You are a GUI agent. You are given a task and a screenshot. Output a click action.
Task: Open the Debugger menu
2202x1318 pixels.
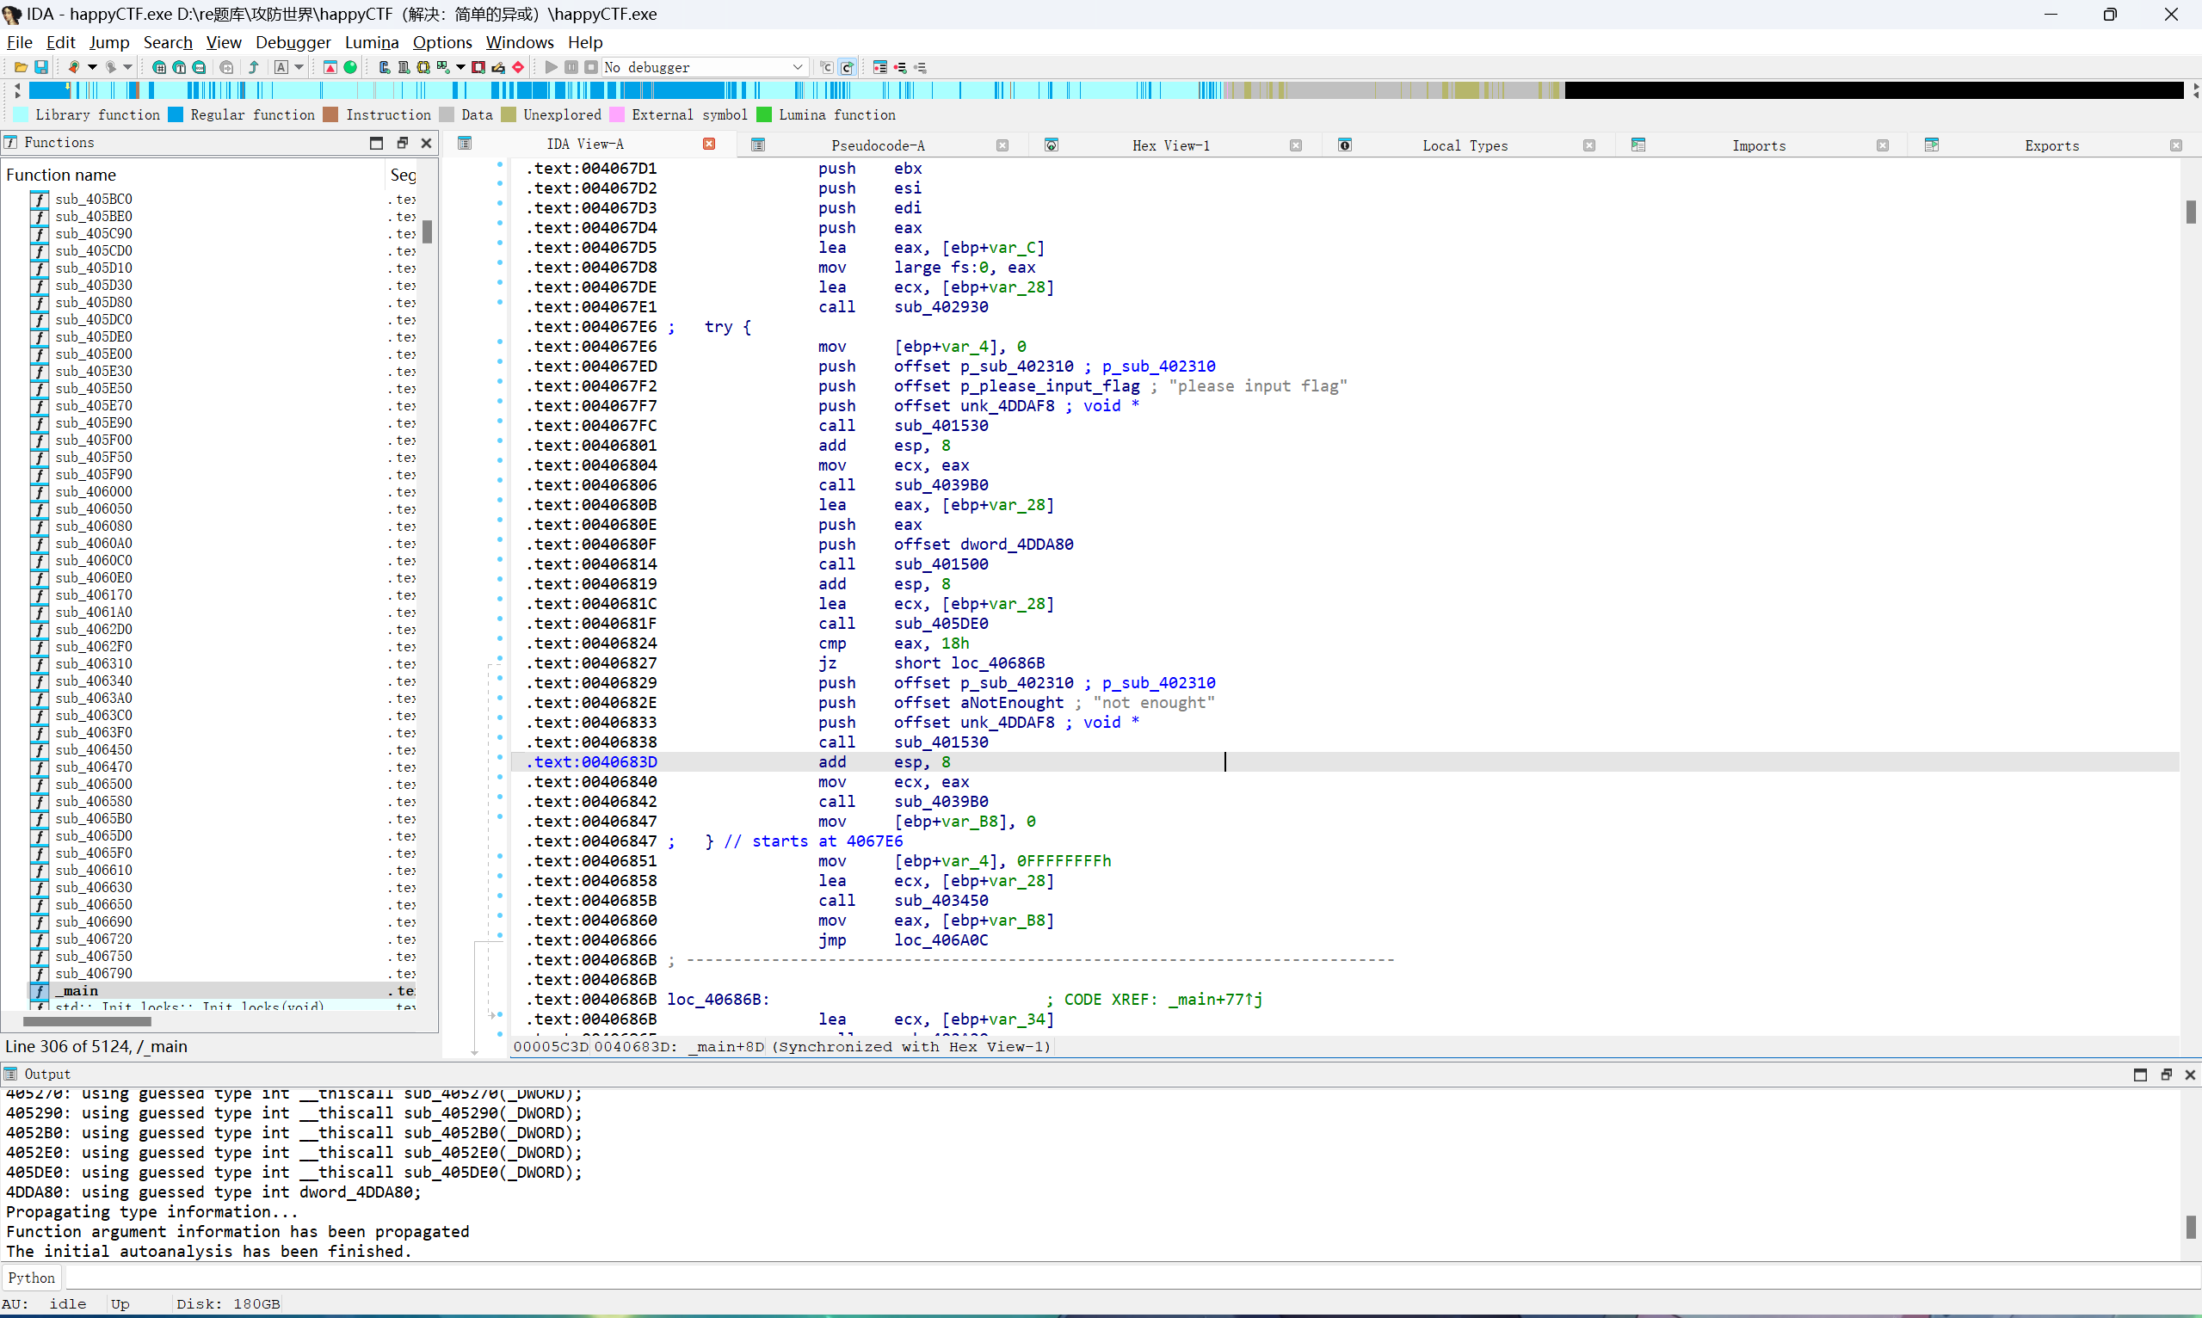(x=293, y=42)
